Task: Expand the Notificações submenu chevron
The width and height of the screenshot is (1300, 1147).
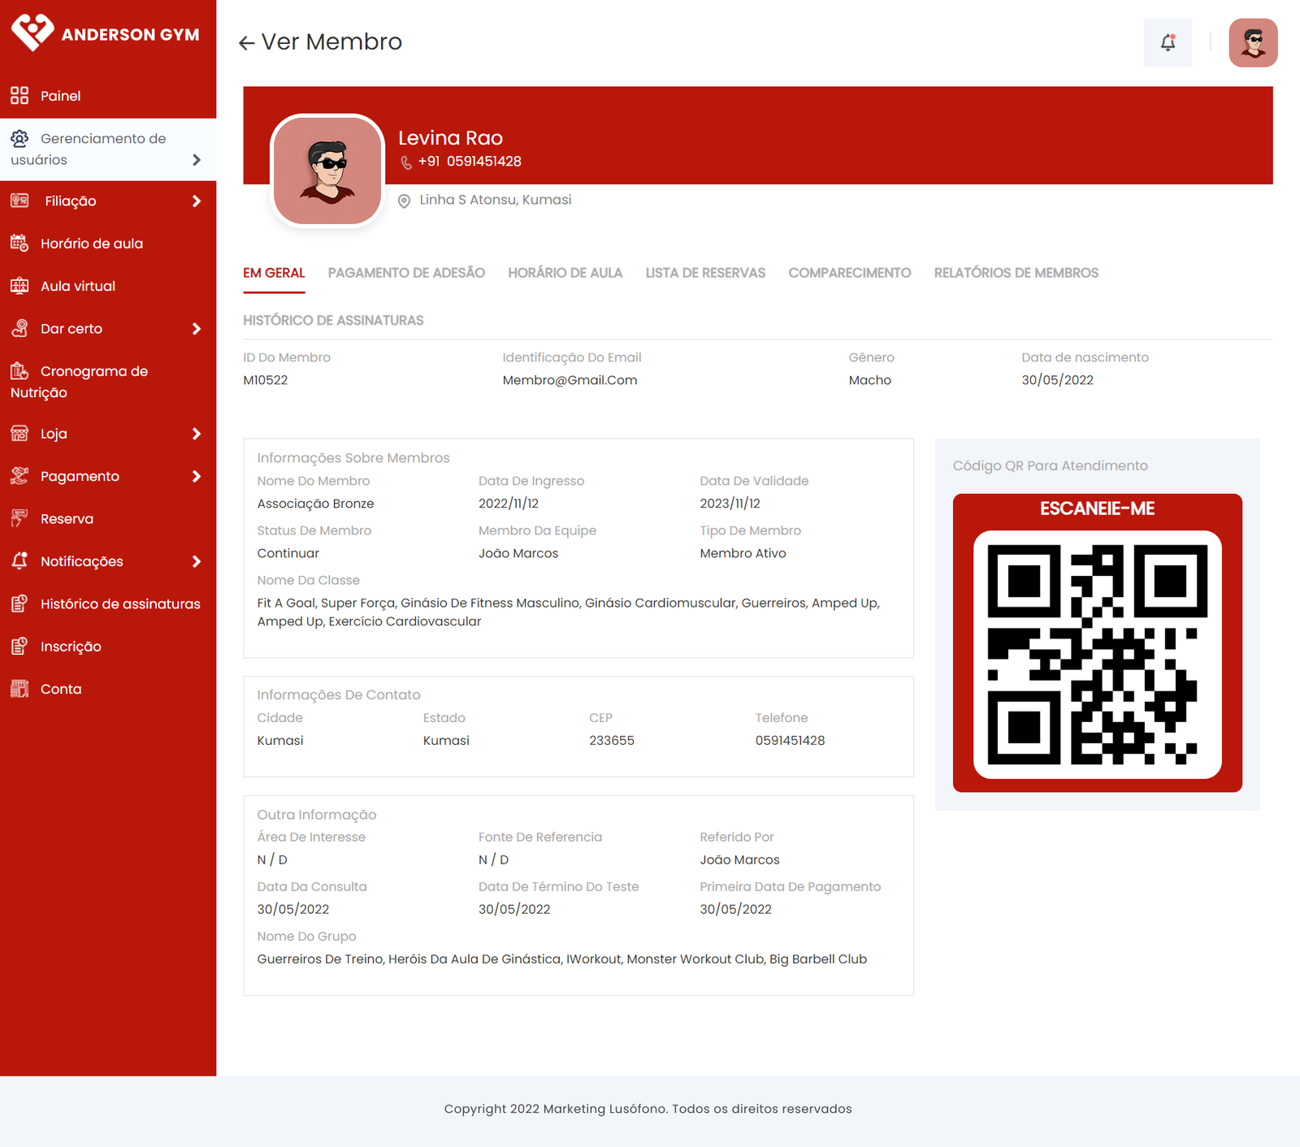Action: point(196,561)
